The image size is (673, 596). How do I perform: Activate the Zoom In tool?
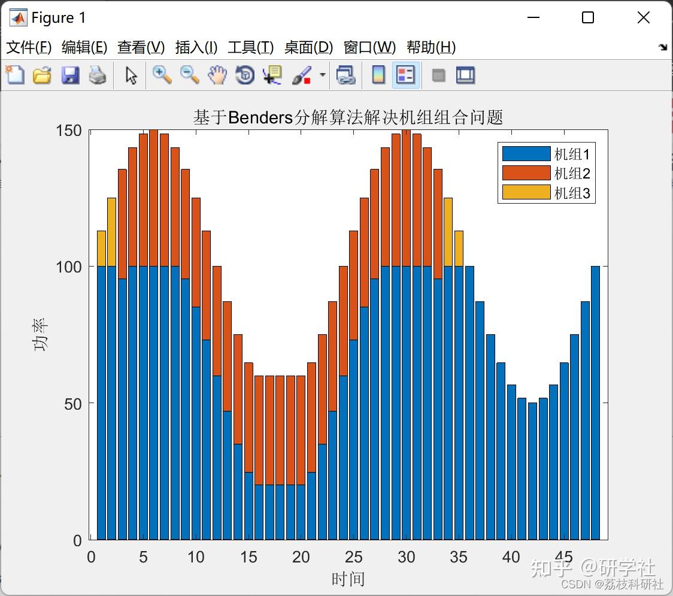click(x=162, y=75)
